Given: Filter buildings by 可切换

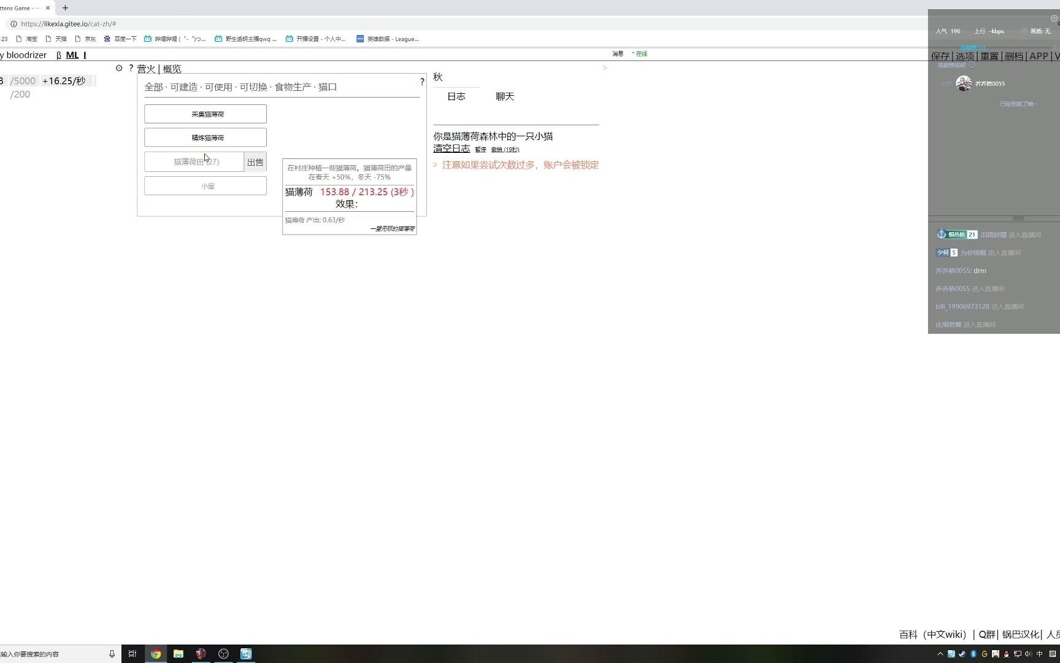Looking at the screenshot, I should tap(253, 87).
